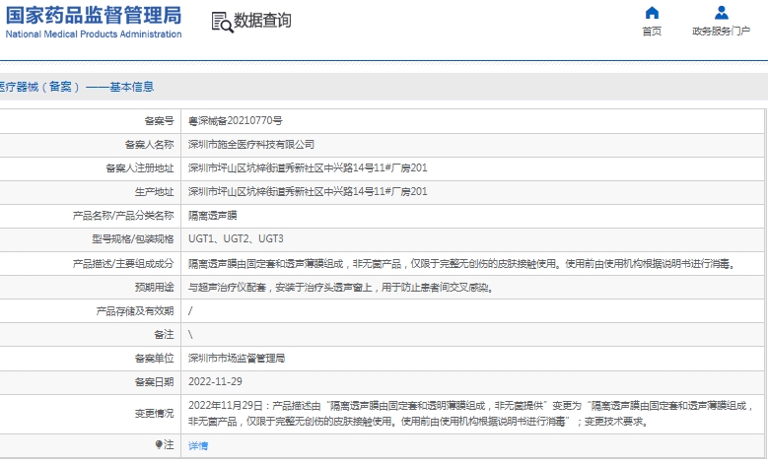The image size is (768, 465).
Task: Click the home icon labeled 首页
Action: (x=652, y=13)
